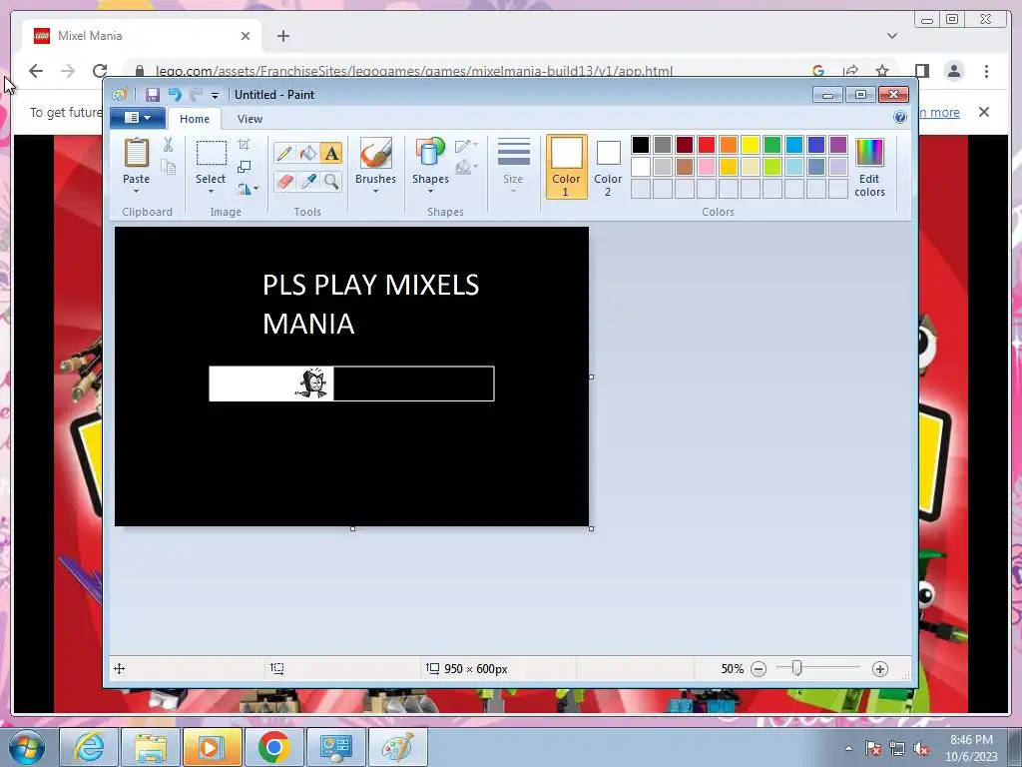This screenshot has height=767, width=1022.
Task: Click the Shapes icon
Action: click(430, 153)
